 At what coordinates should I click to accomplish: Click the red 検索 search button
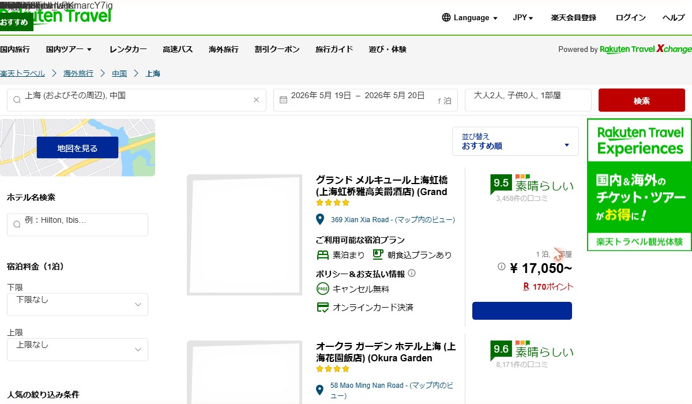click(642, 100)
